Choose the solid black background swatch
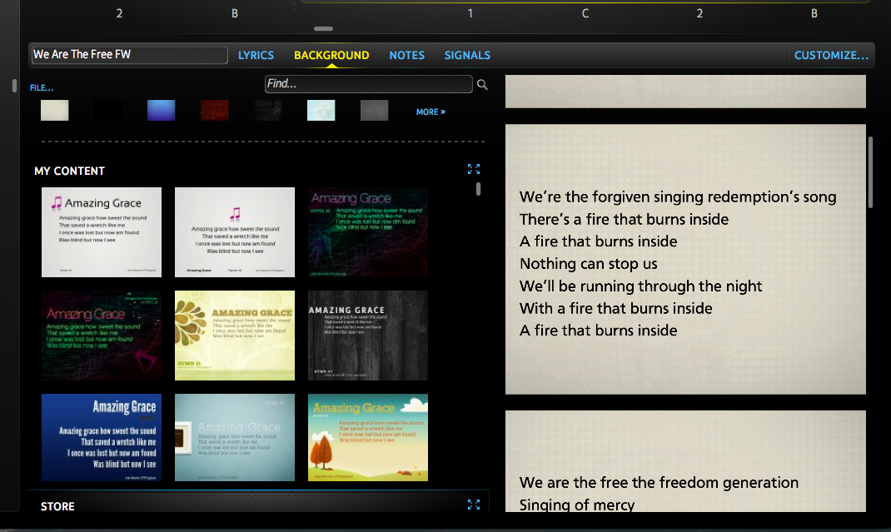This screenshot has height=532, width=891. click(x=108, y=110)
